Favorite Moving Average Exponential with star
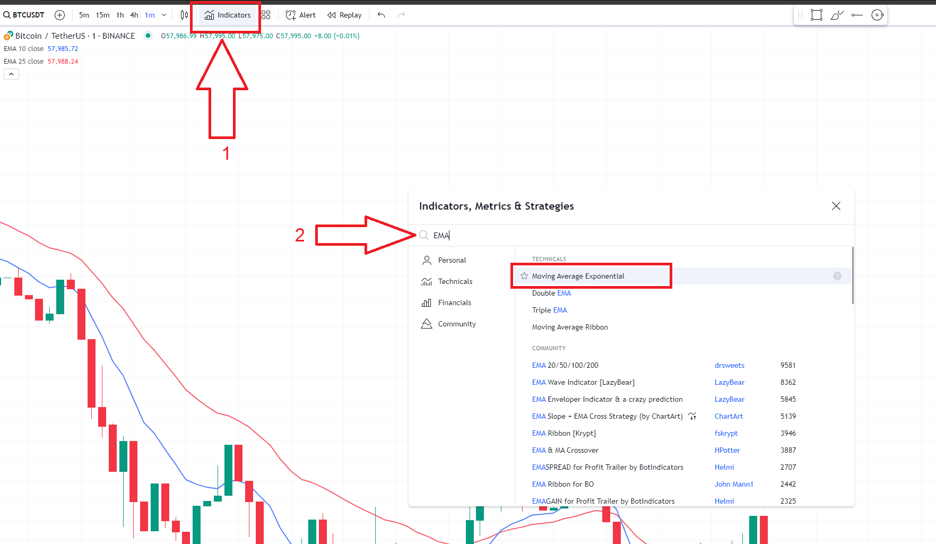936x544 pixels. (524, 276)
